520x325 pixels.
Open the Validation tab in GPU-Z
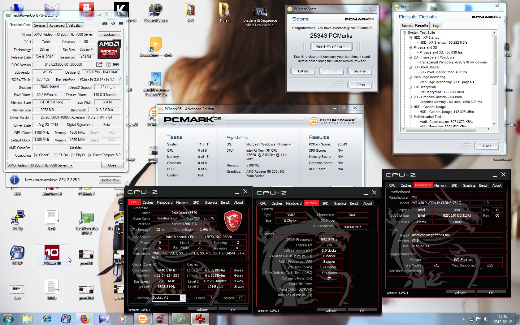tap(75, 25)
